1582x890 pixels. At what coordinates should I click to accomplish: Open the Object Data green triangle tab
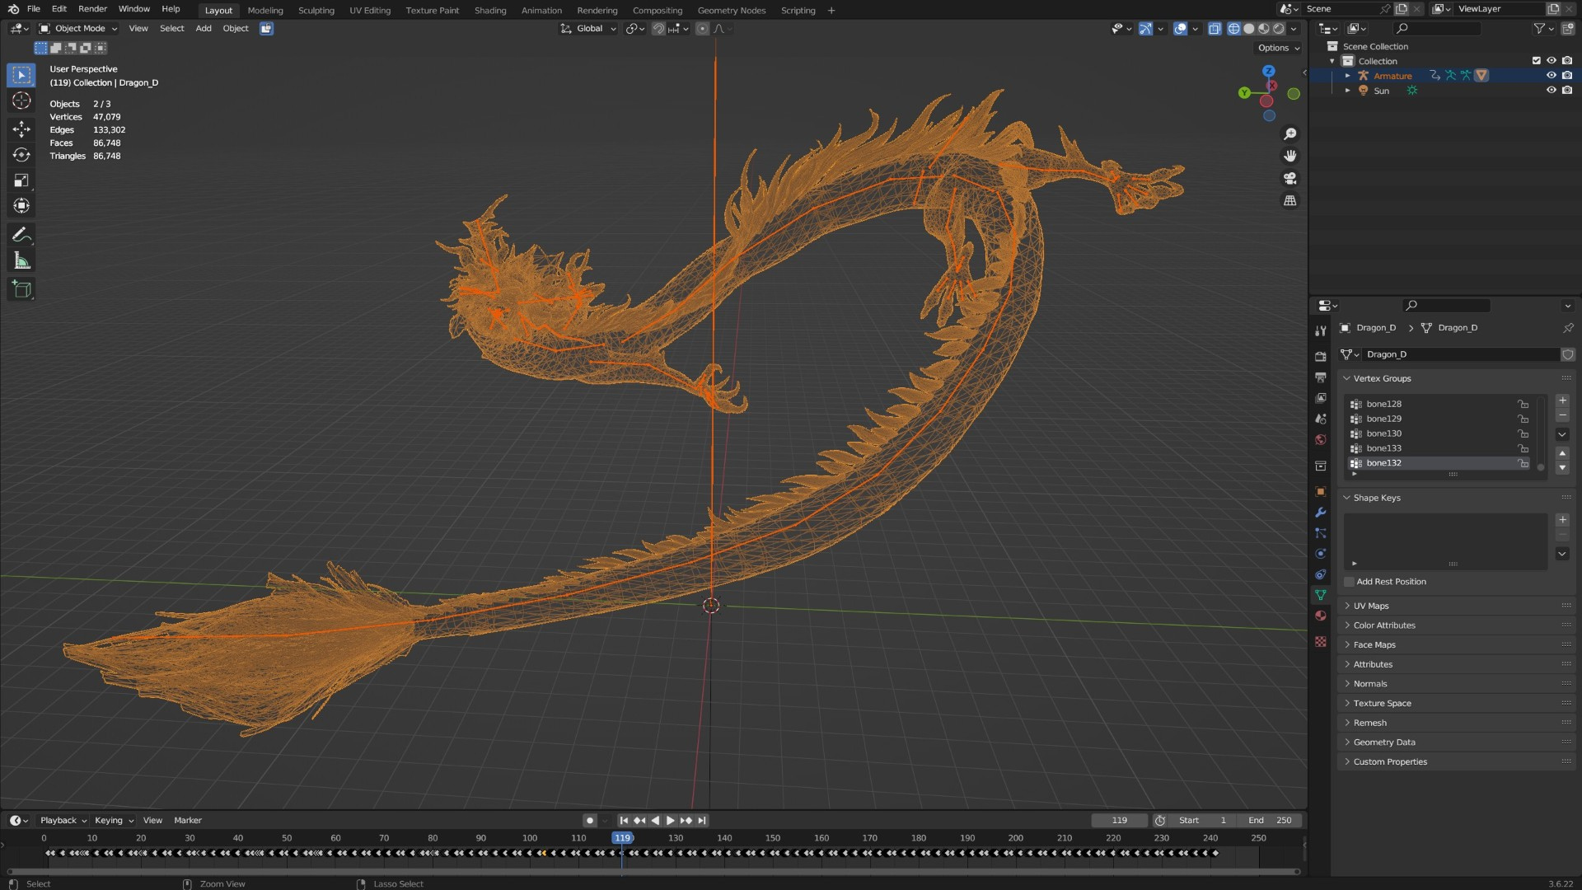coord(1321,595)
